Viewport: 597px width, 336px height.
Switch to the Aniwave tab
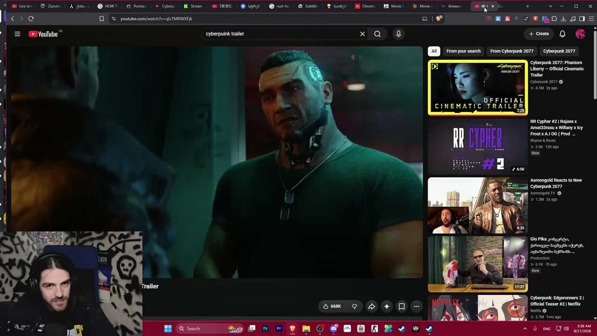(x=451, y=6)
